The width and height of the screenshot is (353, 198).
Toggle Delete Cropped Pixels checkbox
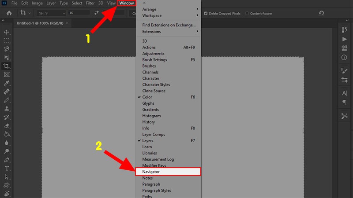[x=206, y=14]
